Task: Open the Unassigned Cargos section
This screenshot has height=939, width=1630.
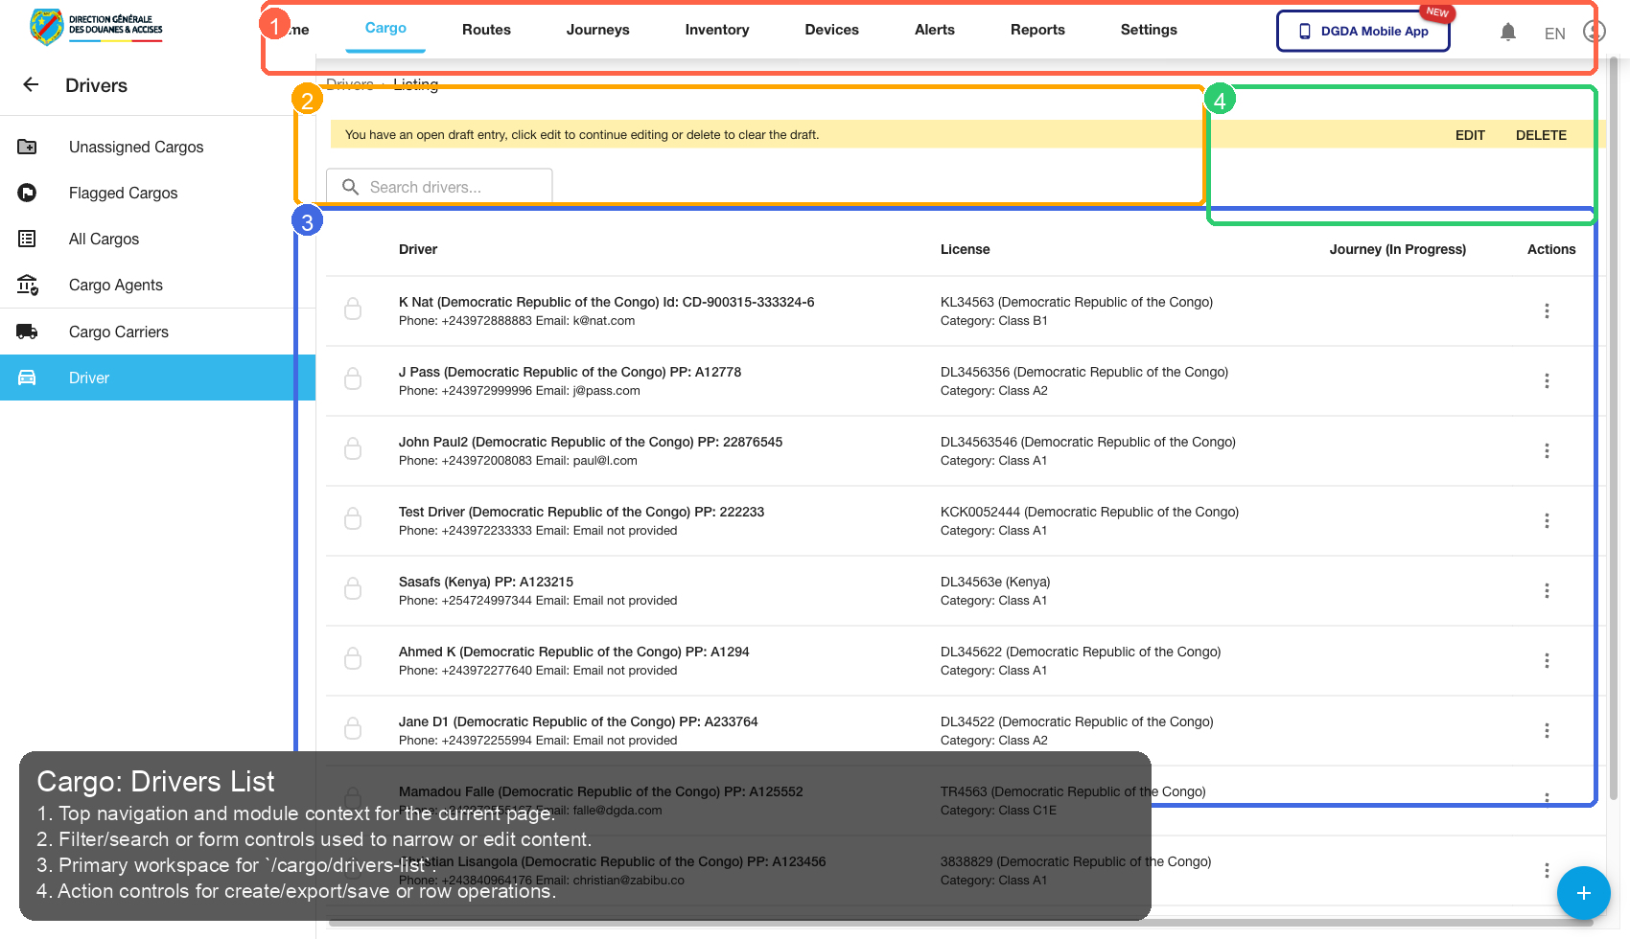Action: (x=135, y=147)
